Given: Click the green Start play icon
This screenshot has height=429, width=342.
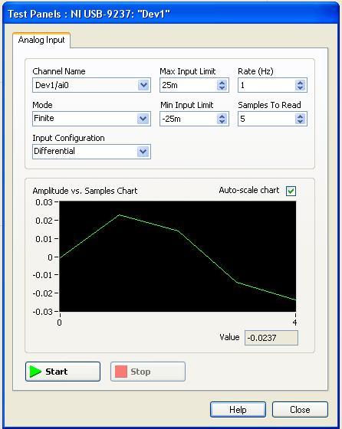Looking at the screenshot, I should tap(35, 372).
